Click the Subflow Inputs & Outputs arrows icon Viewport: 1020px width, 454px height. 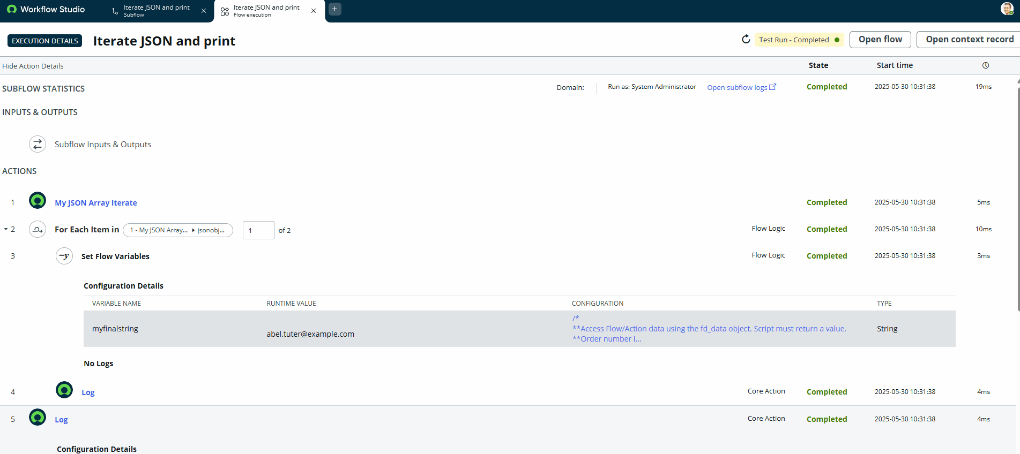coord(38,144)
